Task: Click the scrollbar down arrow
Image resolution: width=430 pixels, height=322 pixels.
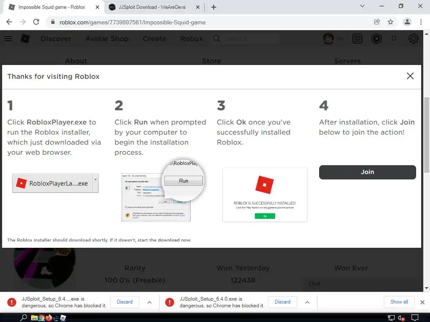Action: point(427,288)
